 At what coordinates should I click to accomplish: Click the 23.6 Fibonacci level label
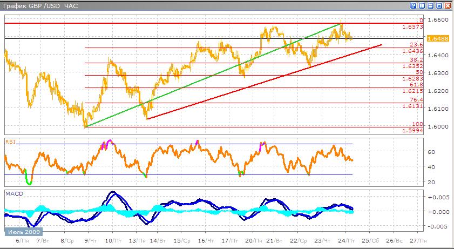[416, 45]
